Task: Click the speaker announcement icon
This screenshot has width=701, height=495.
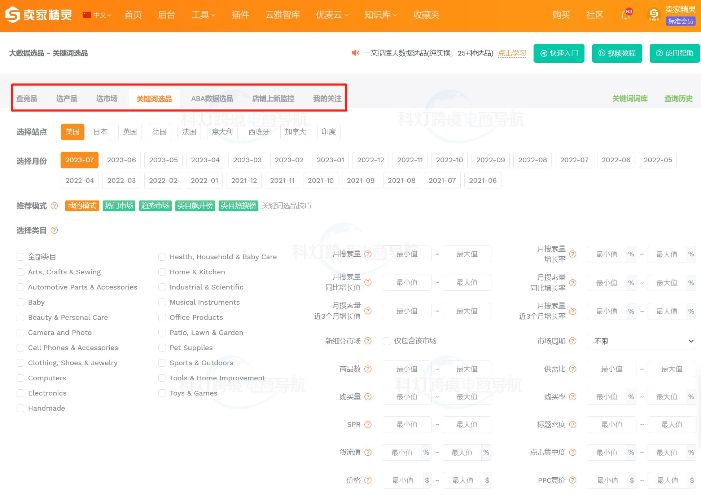Action: [355, 53]
